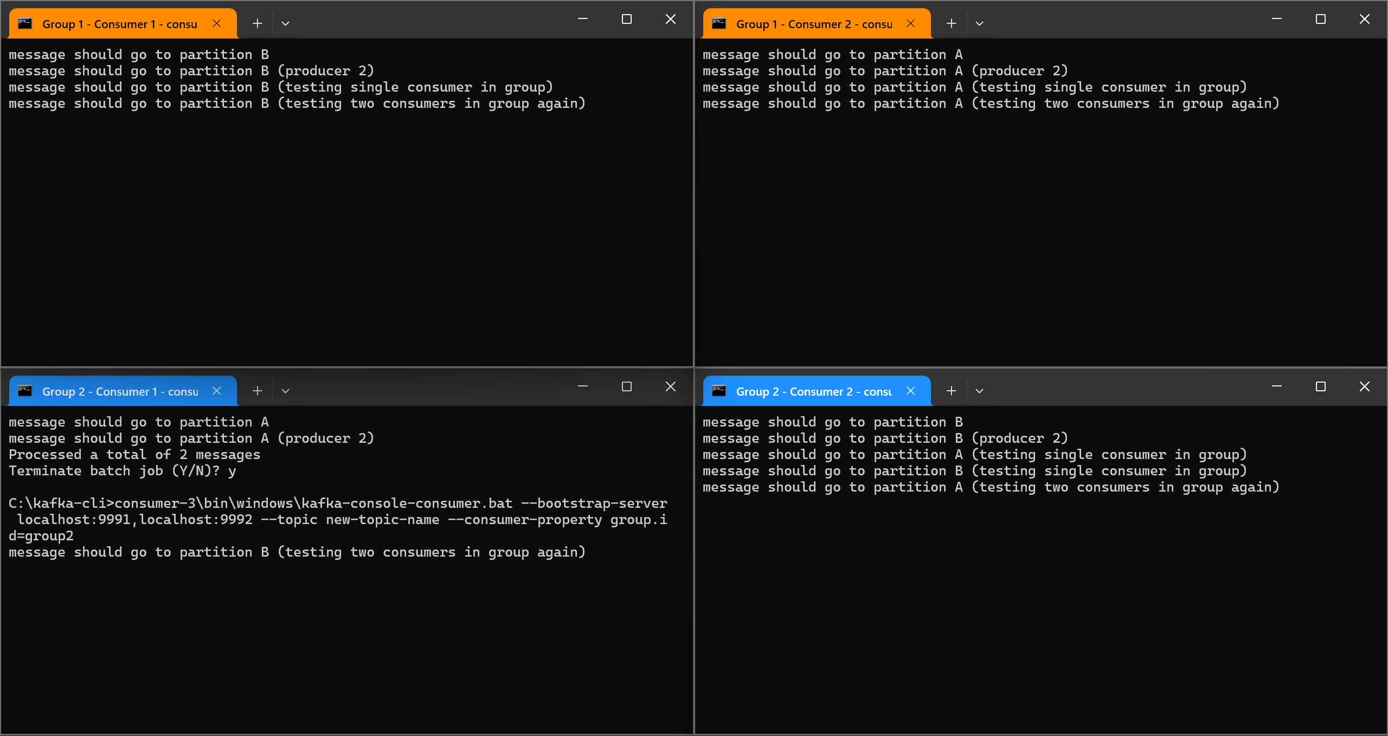
Task: Click the kafka-console-consumer.bat command line
Action: (x=338, y=503)
